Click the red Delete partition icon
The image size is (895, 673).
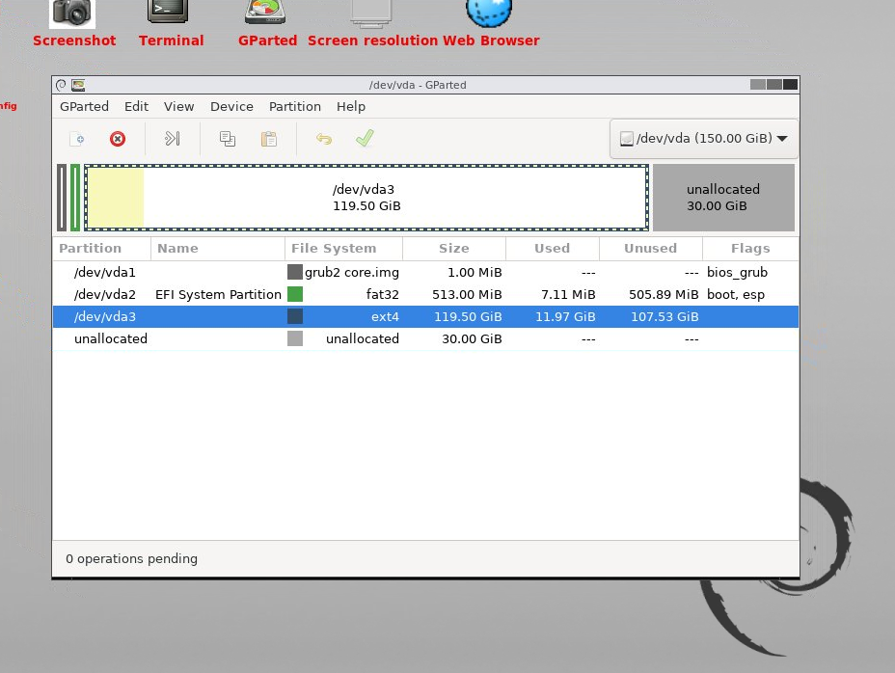point(118,139)
